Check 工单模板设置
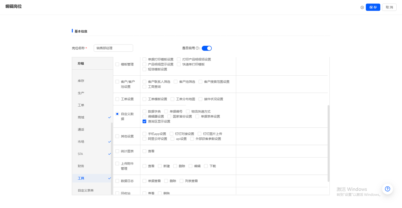The width and height of the screenshot is (402, 208). pos(144,99)
